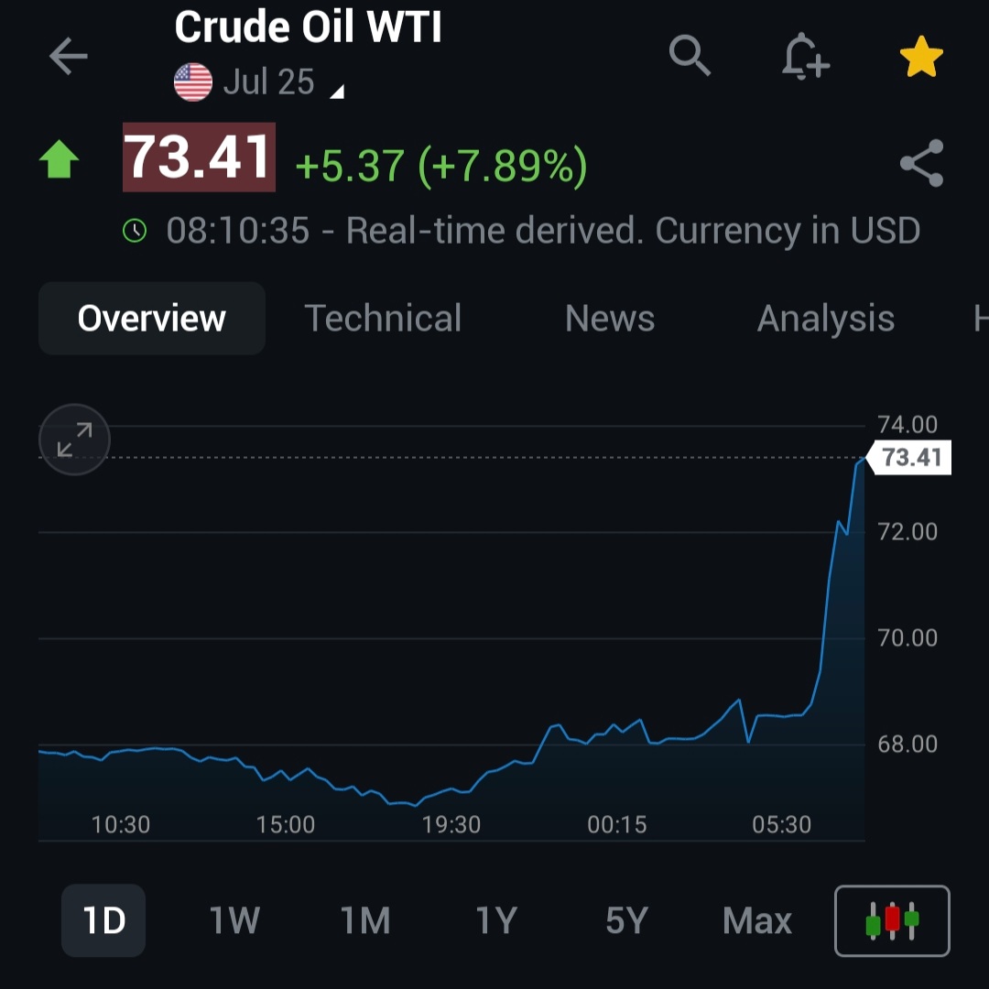The width and height of the screenshot is (989, 989).
Task: Expand contract list via small triangle
Action: (x=337, y=92)
